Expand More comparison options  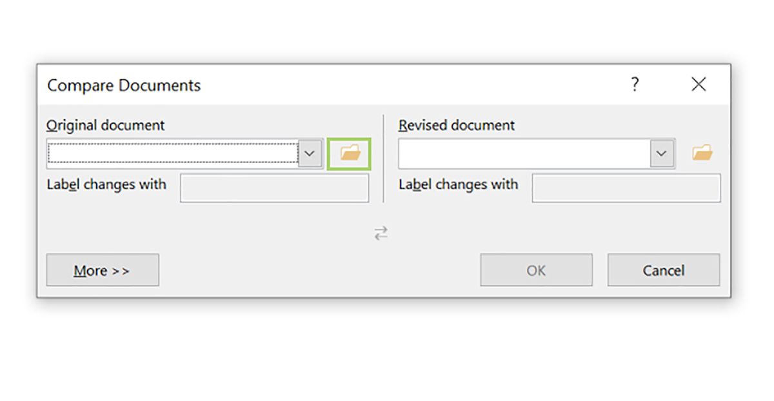(x=103, y=270)
